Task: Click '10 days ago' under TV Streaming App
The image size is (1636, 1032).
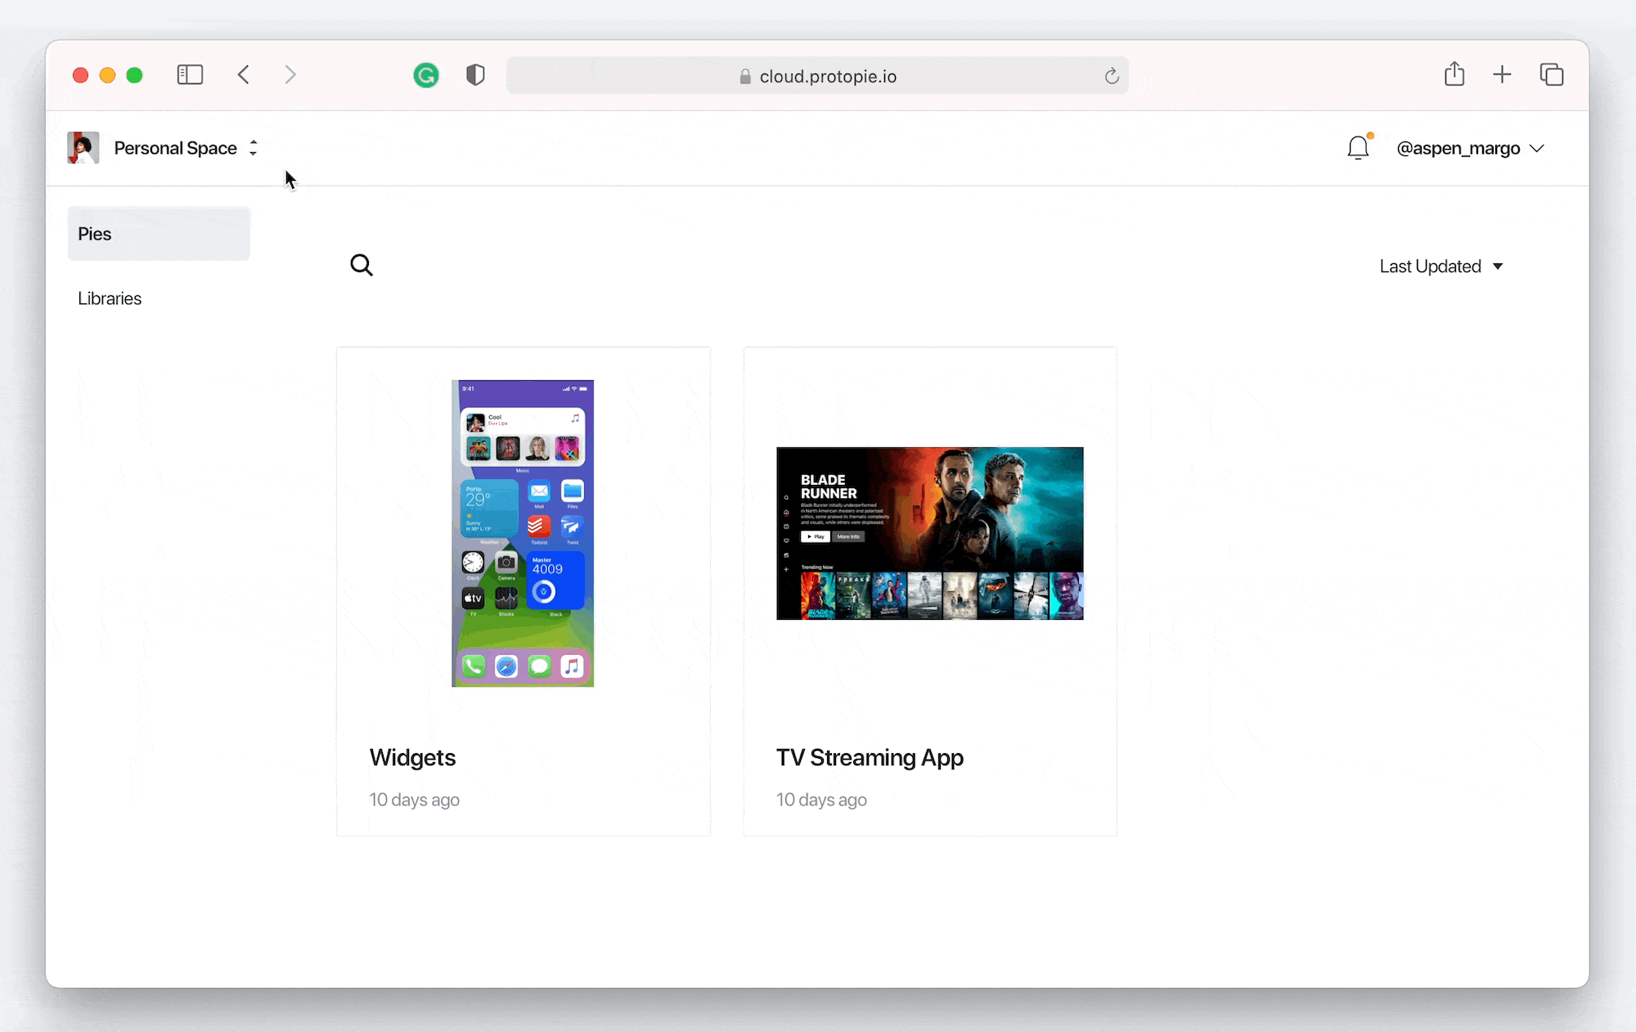Action: [821, 800]
